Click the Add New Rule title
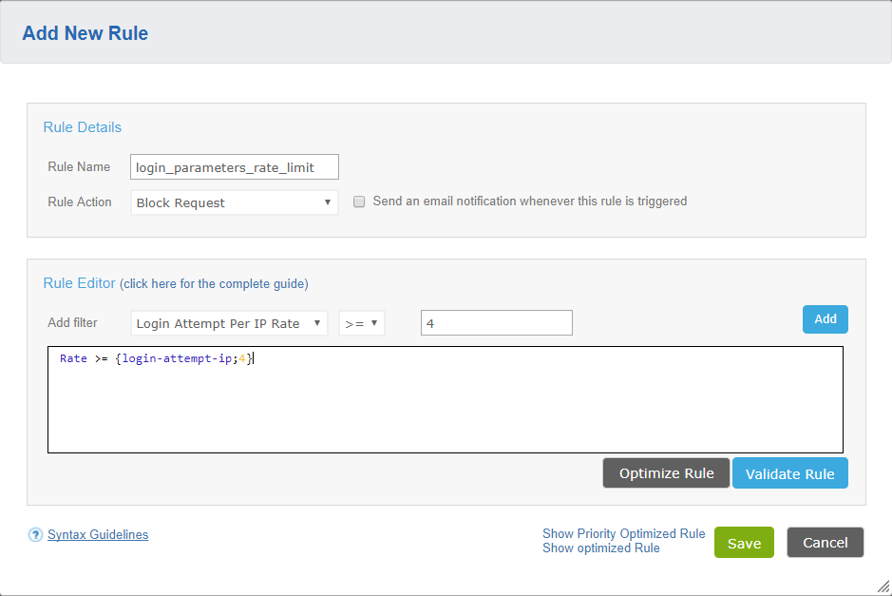The height and width of the screenshot is (596, 892). (x=85, y=33)
